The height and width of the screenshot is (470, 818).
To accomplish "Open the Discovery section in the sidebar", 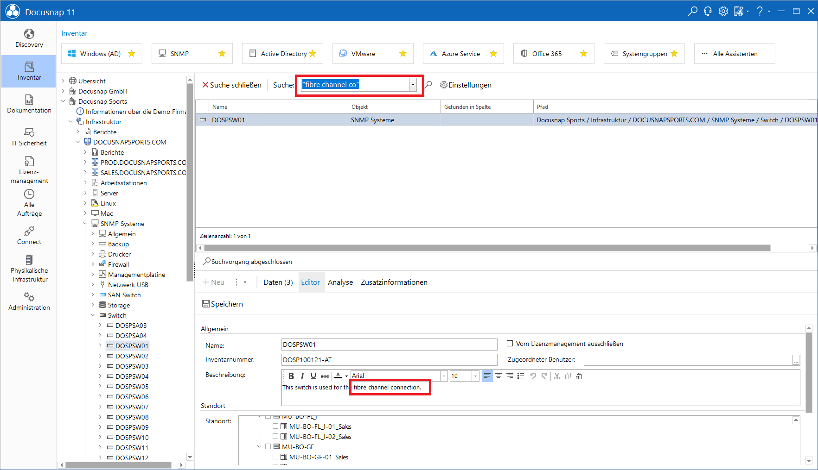I will click(x=29, y=38).
